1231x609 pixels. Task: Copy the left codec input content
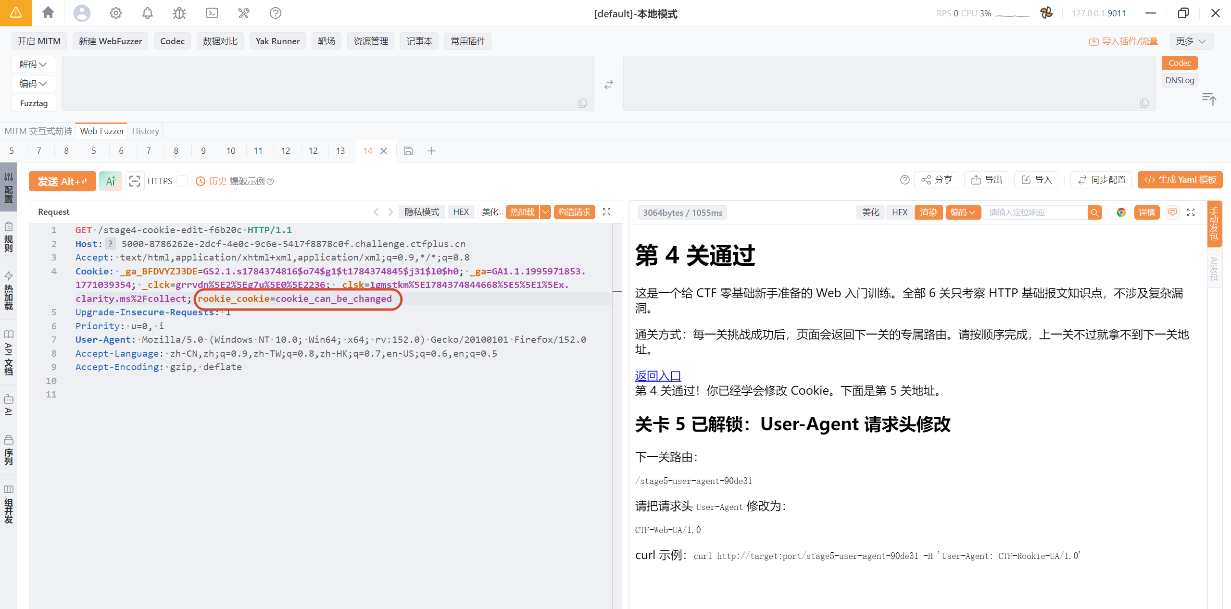pos(583,103)
